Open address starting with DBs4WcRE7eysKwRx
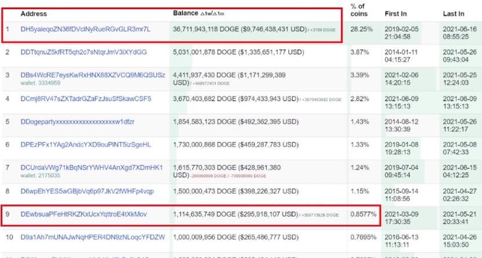 tap(92, 75)
